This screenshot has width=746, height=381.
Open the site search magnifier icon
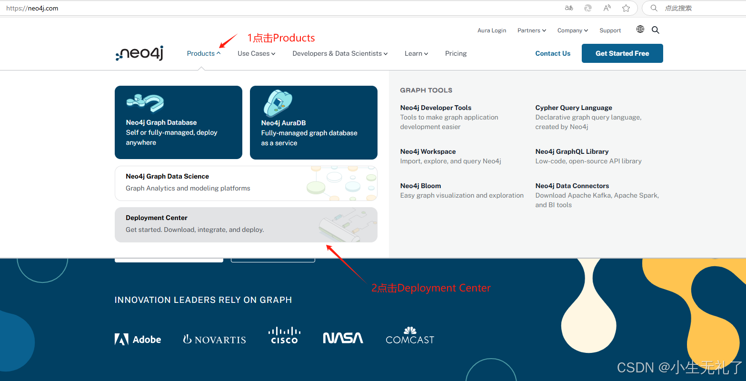[656, 30]
